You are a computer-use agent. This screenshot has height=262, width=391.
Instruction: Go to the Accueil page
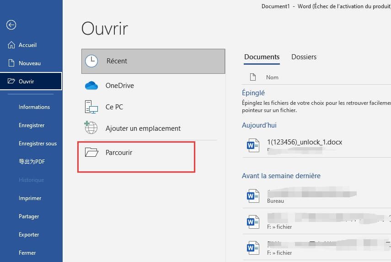[28, 45]
